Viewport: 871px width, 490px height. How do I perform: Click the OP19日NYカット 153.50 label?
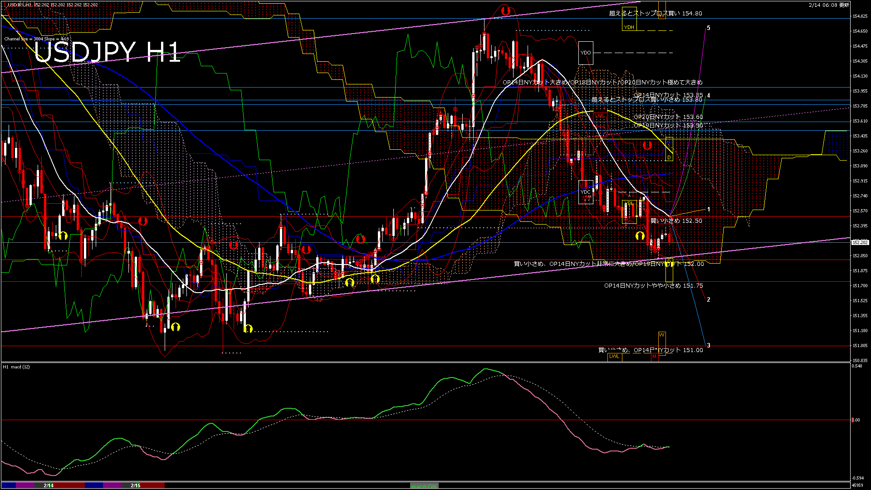pyautogui.click(x=668, y=125)
